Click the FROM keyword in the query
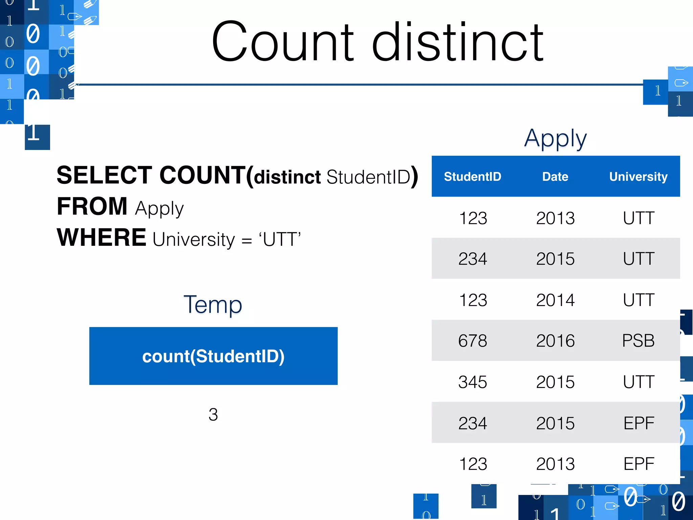Image resolution: width=693 pixels, height=520 pixels. [x=92, y=207]
